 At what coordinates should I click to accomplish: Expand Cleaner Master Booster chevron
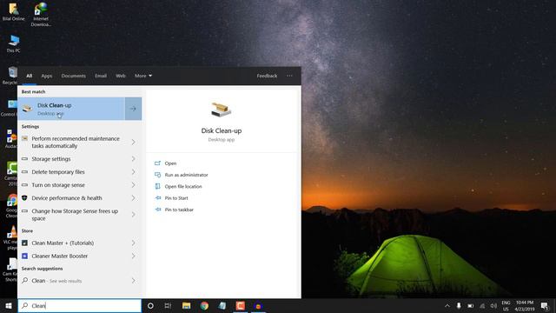click(x=133, y=256)
